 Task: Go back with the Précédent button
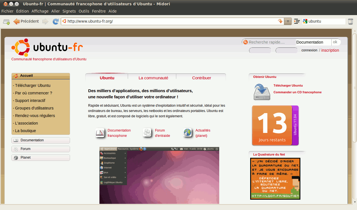coord(26,21)
